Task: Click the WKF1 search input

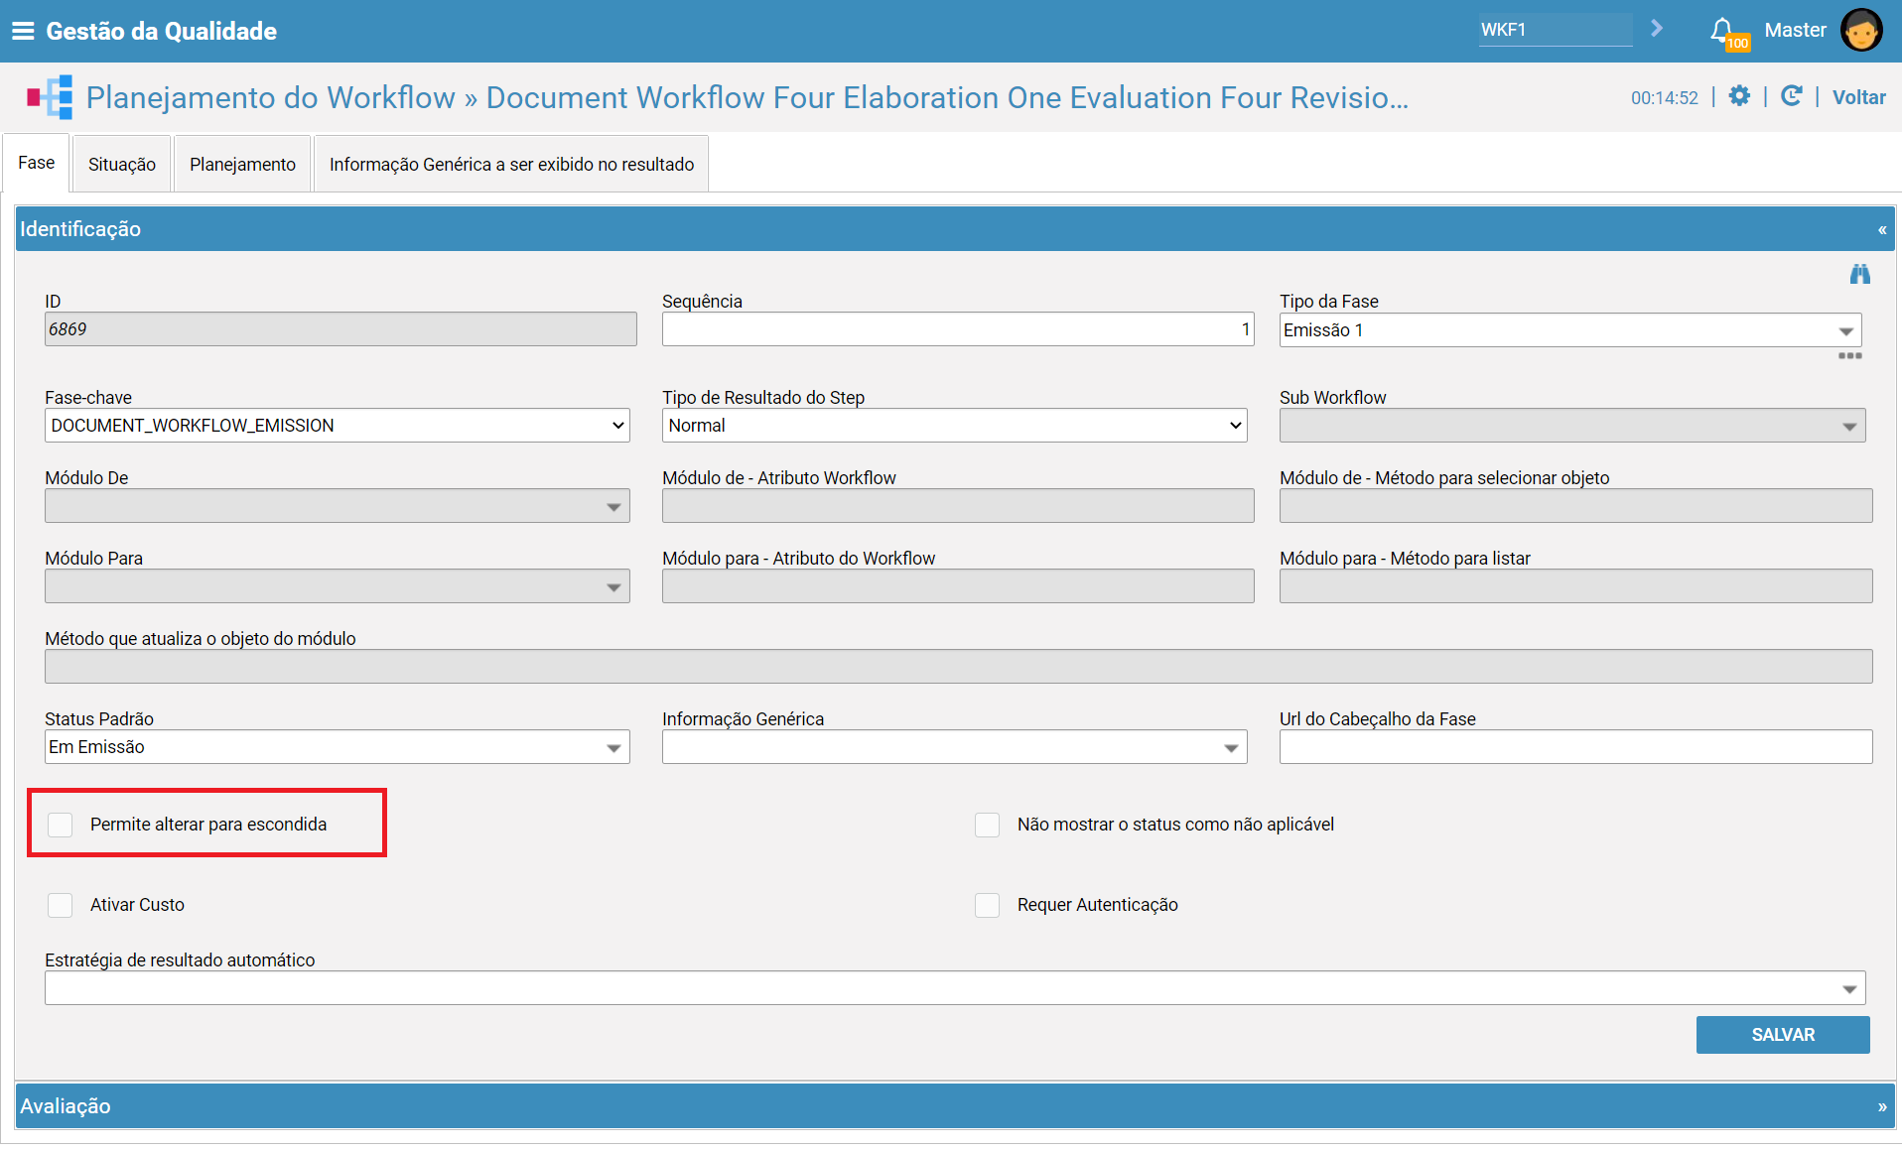Action: point(1555,30)
